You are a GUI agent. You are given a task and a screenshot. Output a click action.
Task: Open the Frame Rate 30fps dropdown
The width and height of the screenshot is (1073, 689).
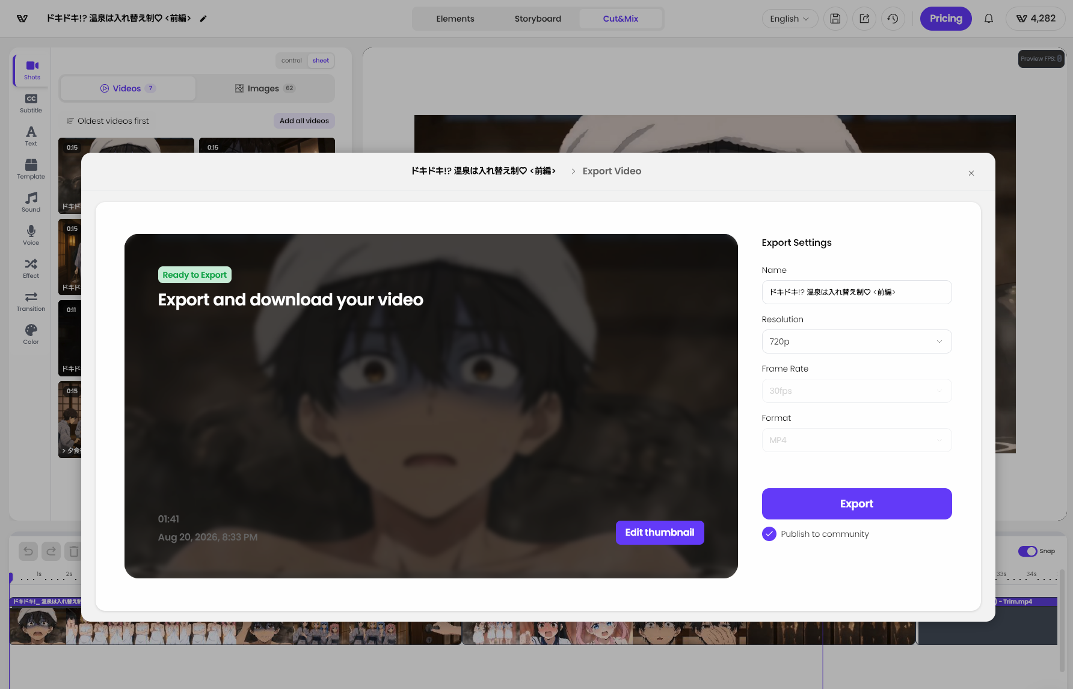[856, 391]
